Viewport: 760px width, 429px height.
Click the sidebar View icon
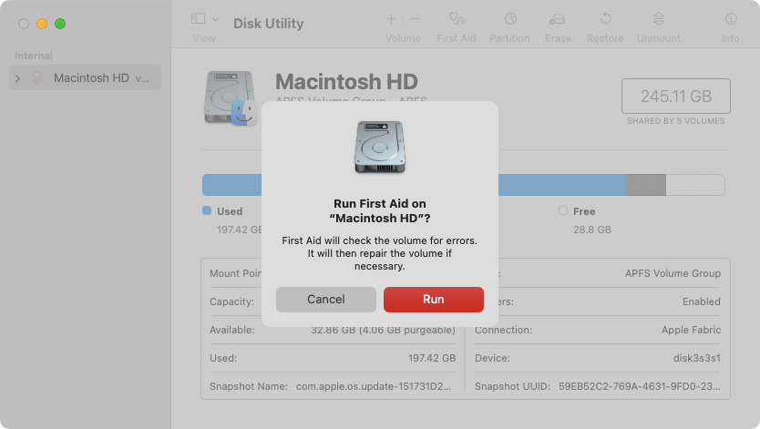[199, 19]
